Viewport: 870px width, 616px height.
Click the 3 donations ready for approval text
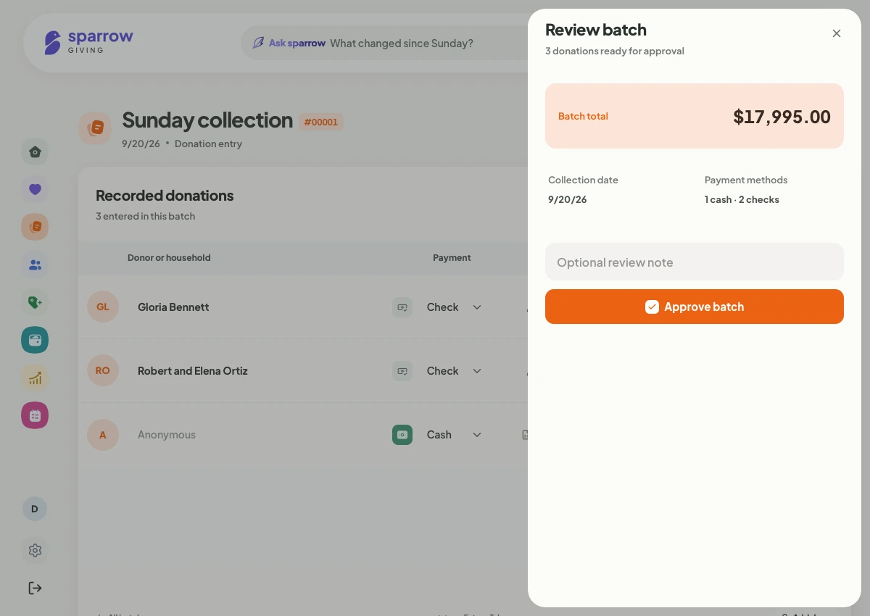[615, 51]
